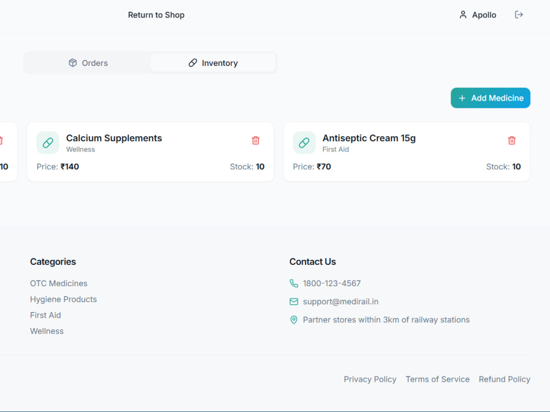550x412 pixels.
Task: Click the user profile icon beside Apollo
Action: pyautogui.click(x=463, y=15)
